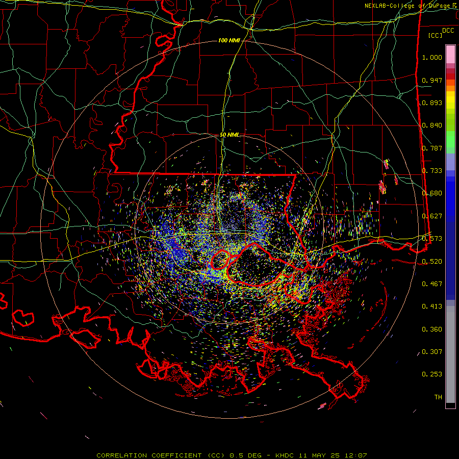The height and width of the screenshot is (459, 459).
Task: Click the 0.840 scale value
Action: click(x=432, y=125)
